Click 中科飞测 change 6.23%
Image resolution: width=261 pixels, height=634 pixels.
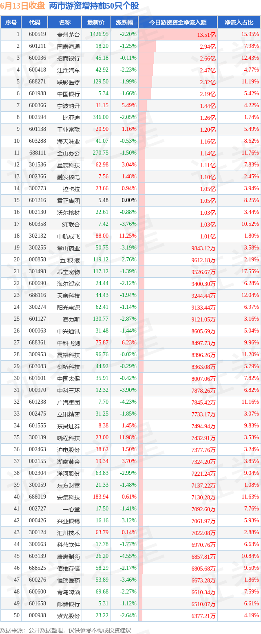coord(129,343)
